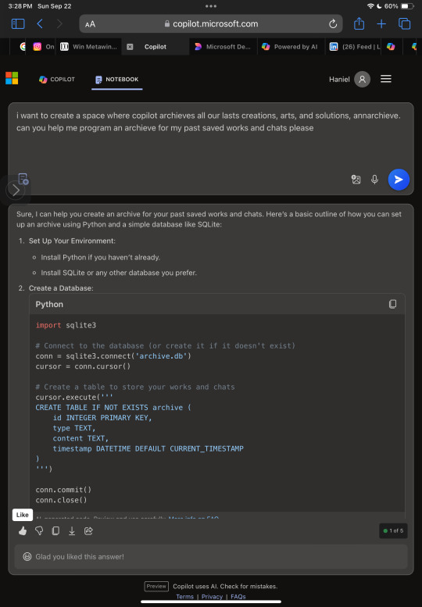Click the 1 of 5 response counter

click(x=393, y=530)
